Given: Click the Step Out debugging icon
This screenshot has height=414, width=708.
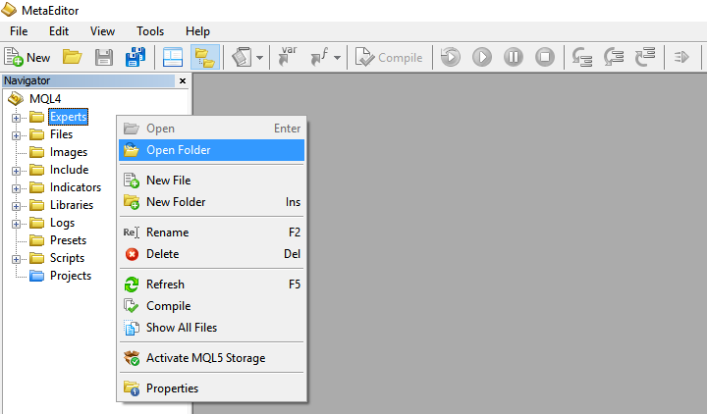Looking at the screenshot, I should tap(645, 57).
